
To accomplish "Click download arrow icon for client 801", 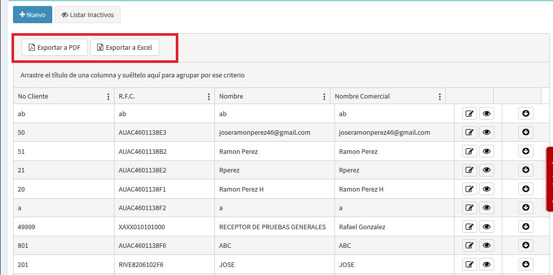I will coord(525,245).
